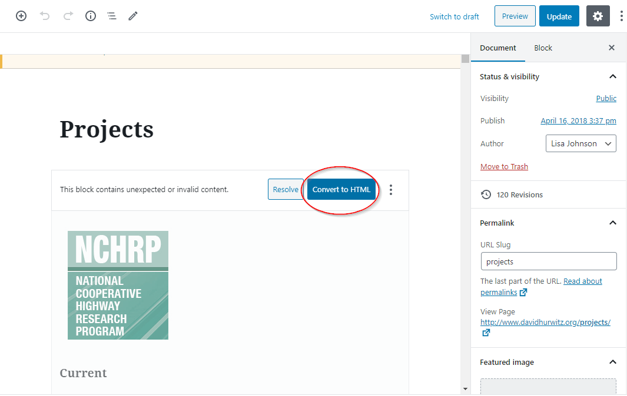Open Read about permalinks link
627x396 pixels.
coord(541,287)
